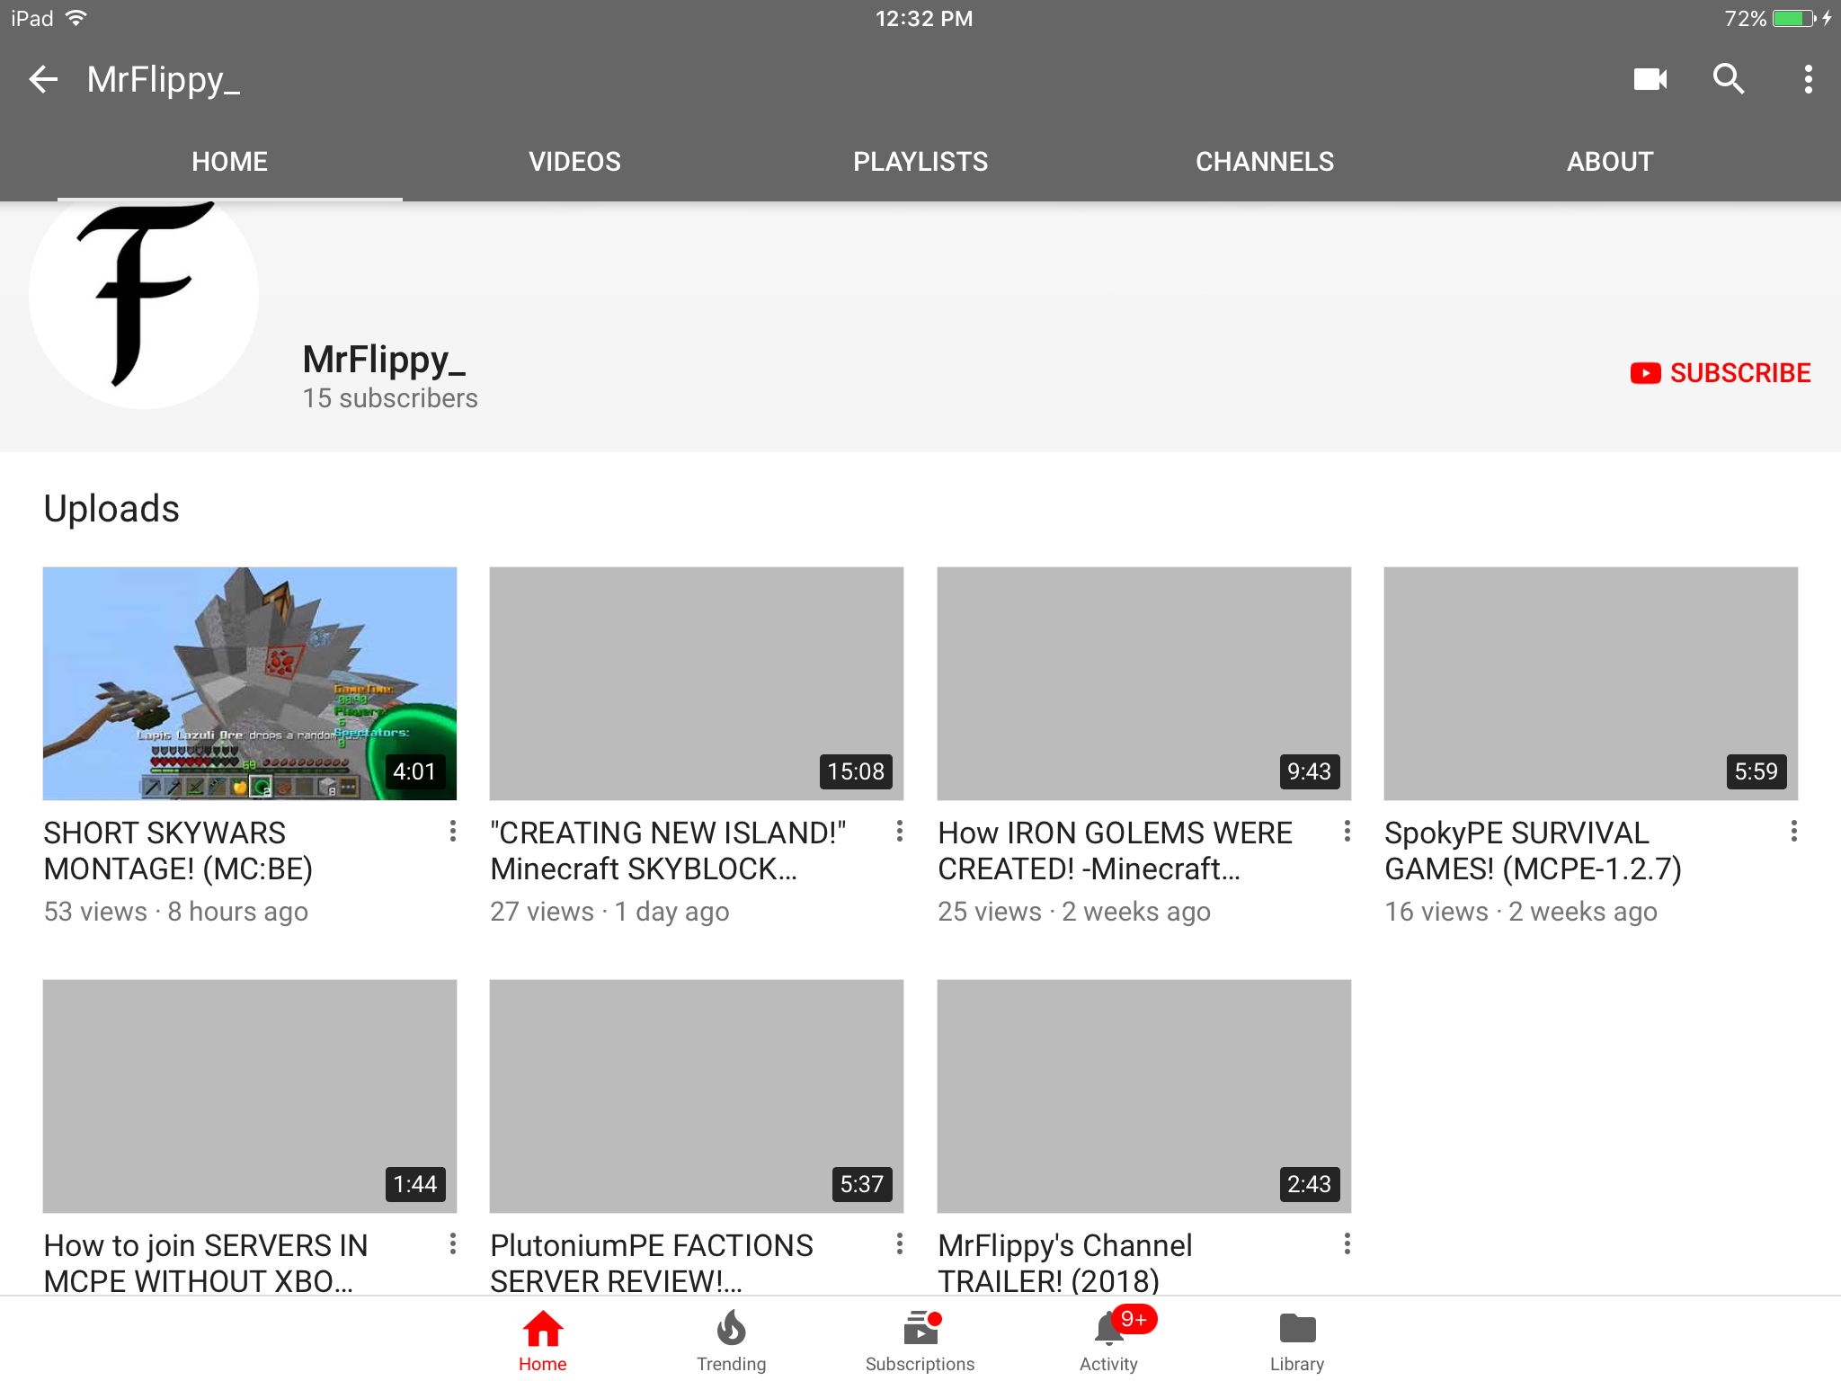The image size is (1841, 1381).
Task: Open options menu for SHORT SKYWARS MONTAGE
Action: (453, 832)
